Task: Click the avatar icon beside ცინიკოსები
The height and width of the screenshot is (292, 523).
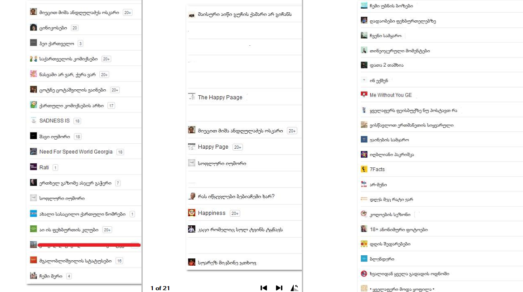Action: point(34,27)
